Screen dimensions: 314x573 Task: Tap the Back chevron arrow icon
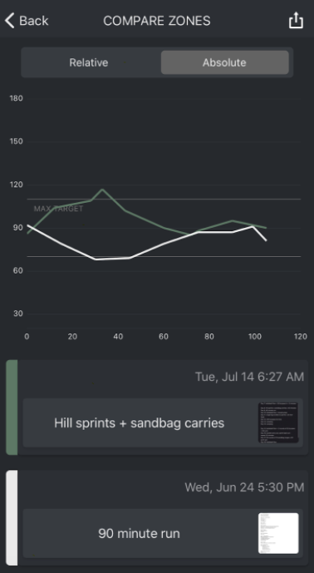10,21
